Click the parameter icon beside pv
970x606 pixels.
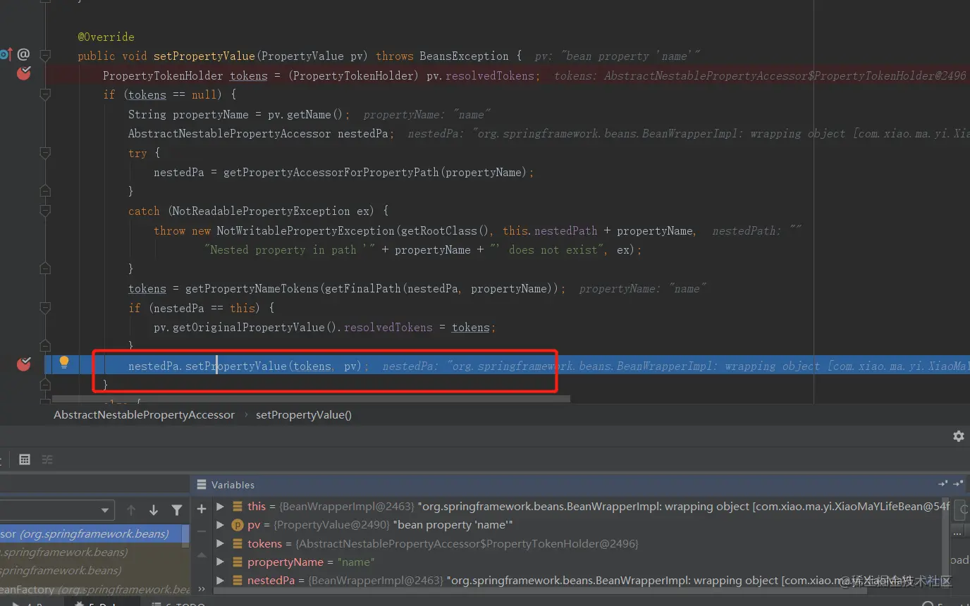point(237,525)
